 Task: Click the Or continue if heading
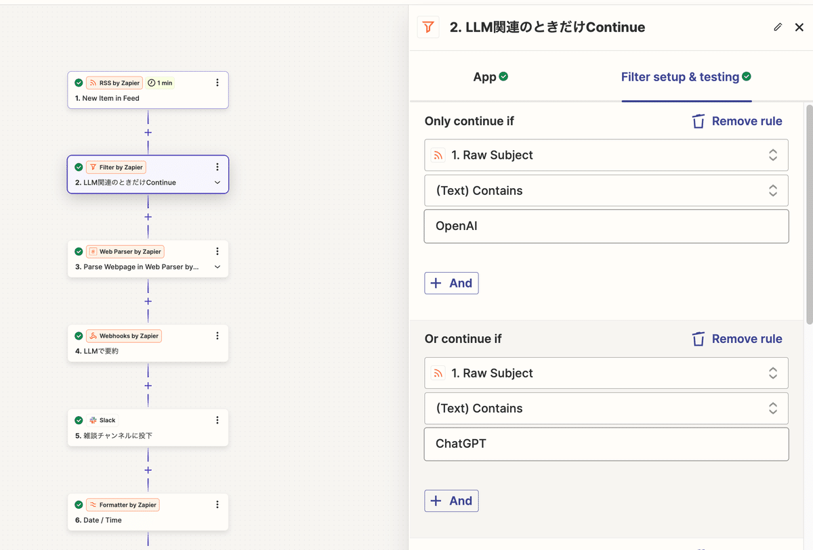pyautogui.click(x=463, y=339)
